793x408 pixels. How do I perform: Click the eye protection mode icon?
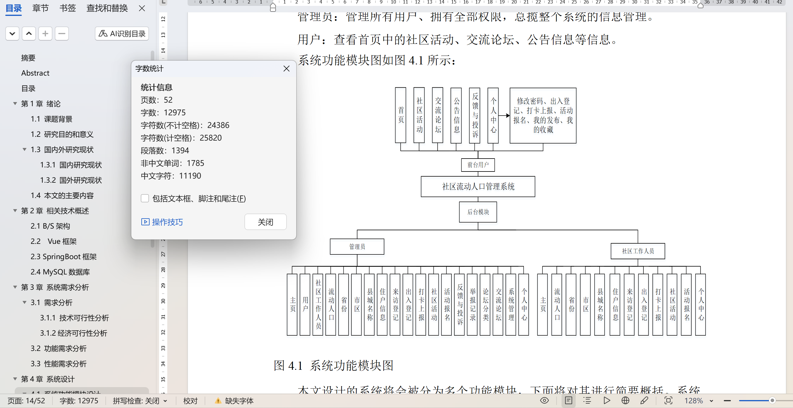pyautogui.click(x=544, y=400)
